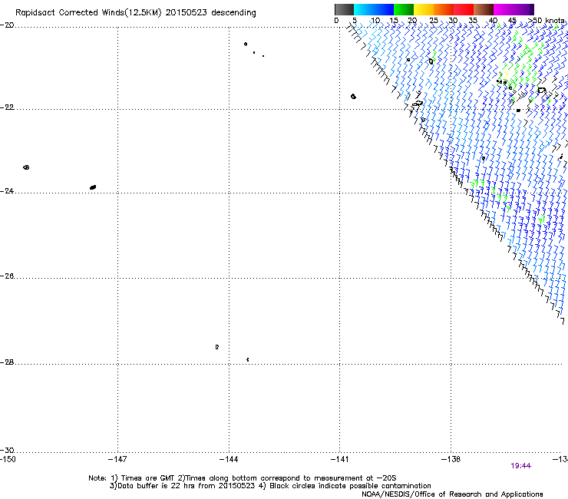Click the red 30-35 knots color swatch

coord(464,9)
